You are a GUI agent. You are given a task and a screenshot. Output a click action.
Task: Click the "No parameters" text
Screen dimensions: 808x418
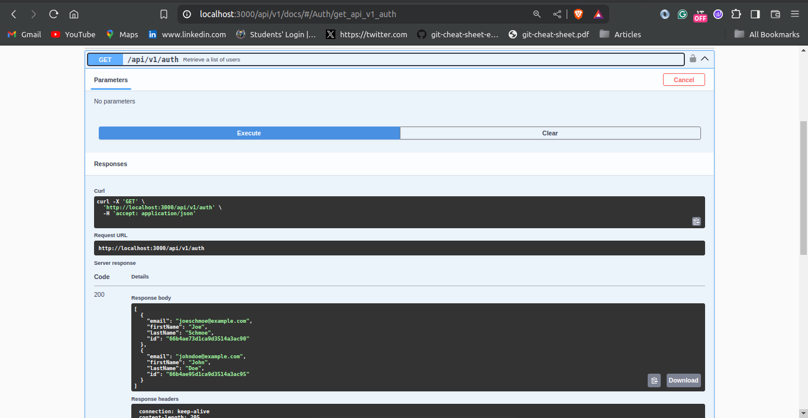[x=115, y=102]
